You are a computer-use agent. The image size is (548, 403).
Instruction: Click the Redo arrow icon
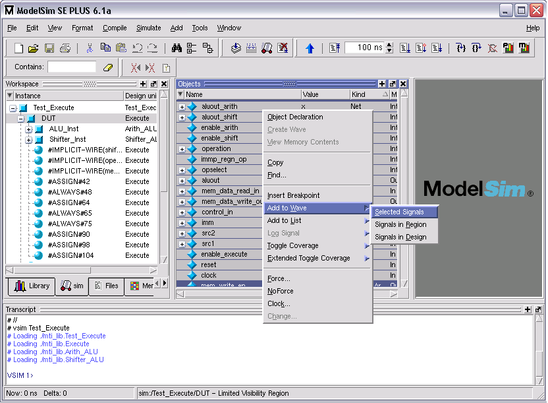click(x=152, y=48)
